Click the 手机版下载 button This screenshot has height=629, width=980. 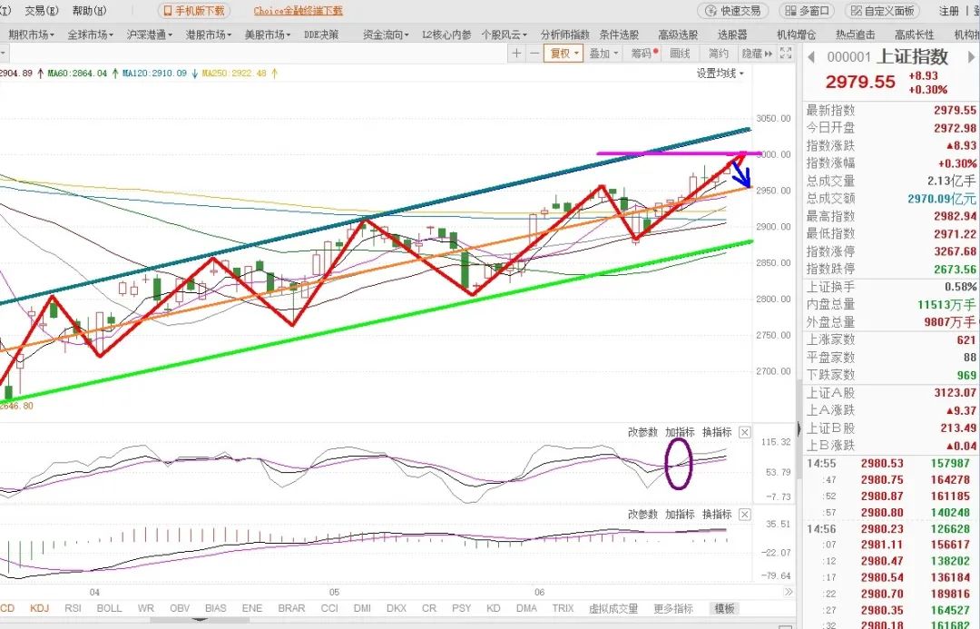tap(194, 11)
